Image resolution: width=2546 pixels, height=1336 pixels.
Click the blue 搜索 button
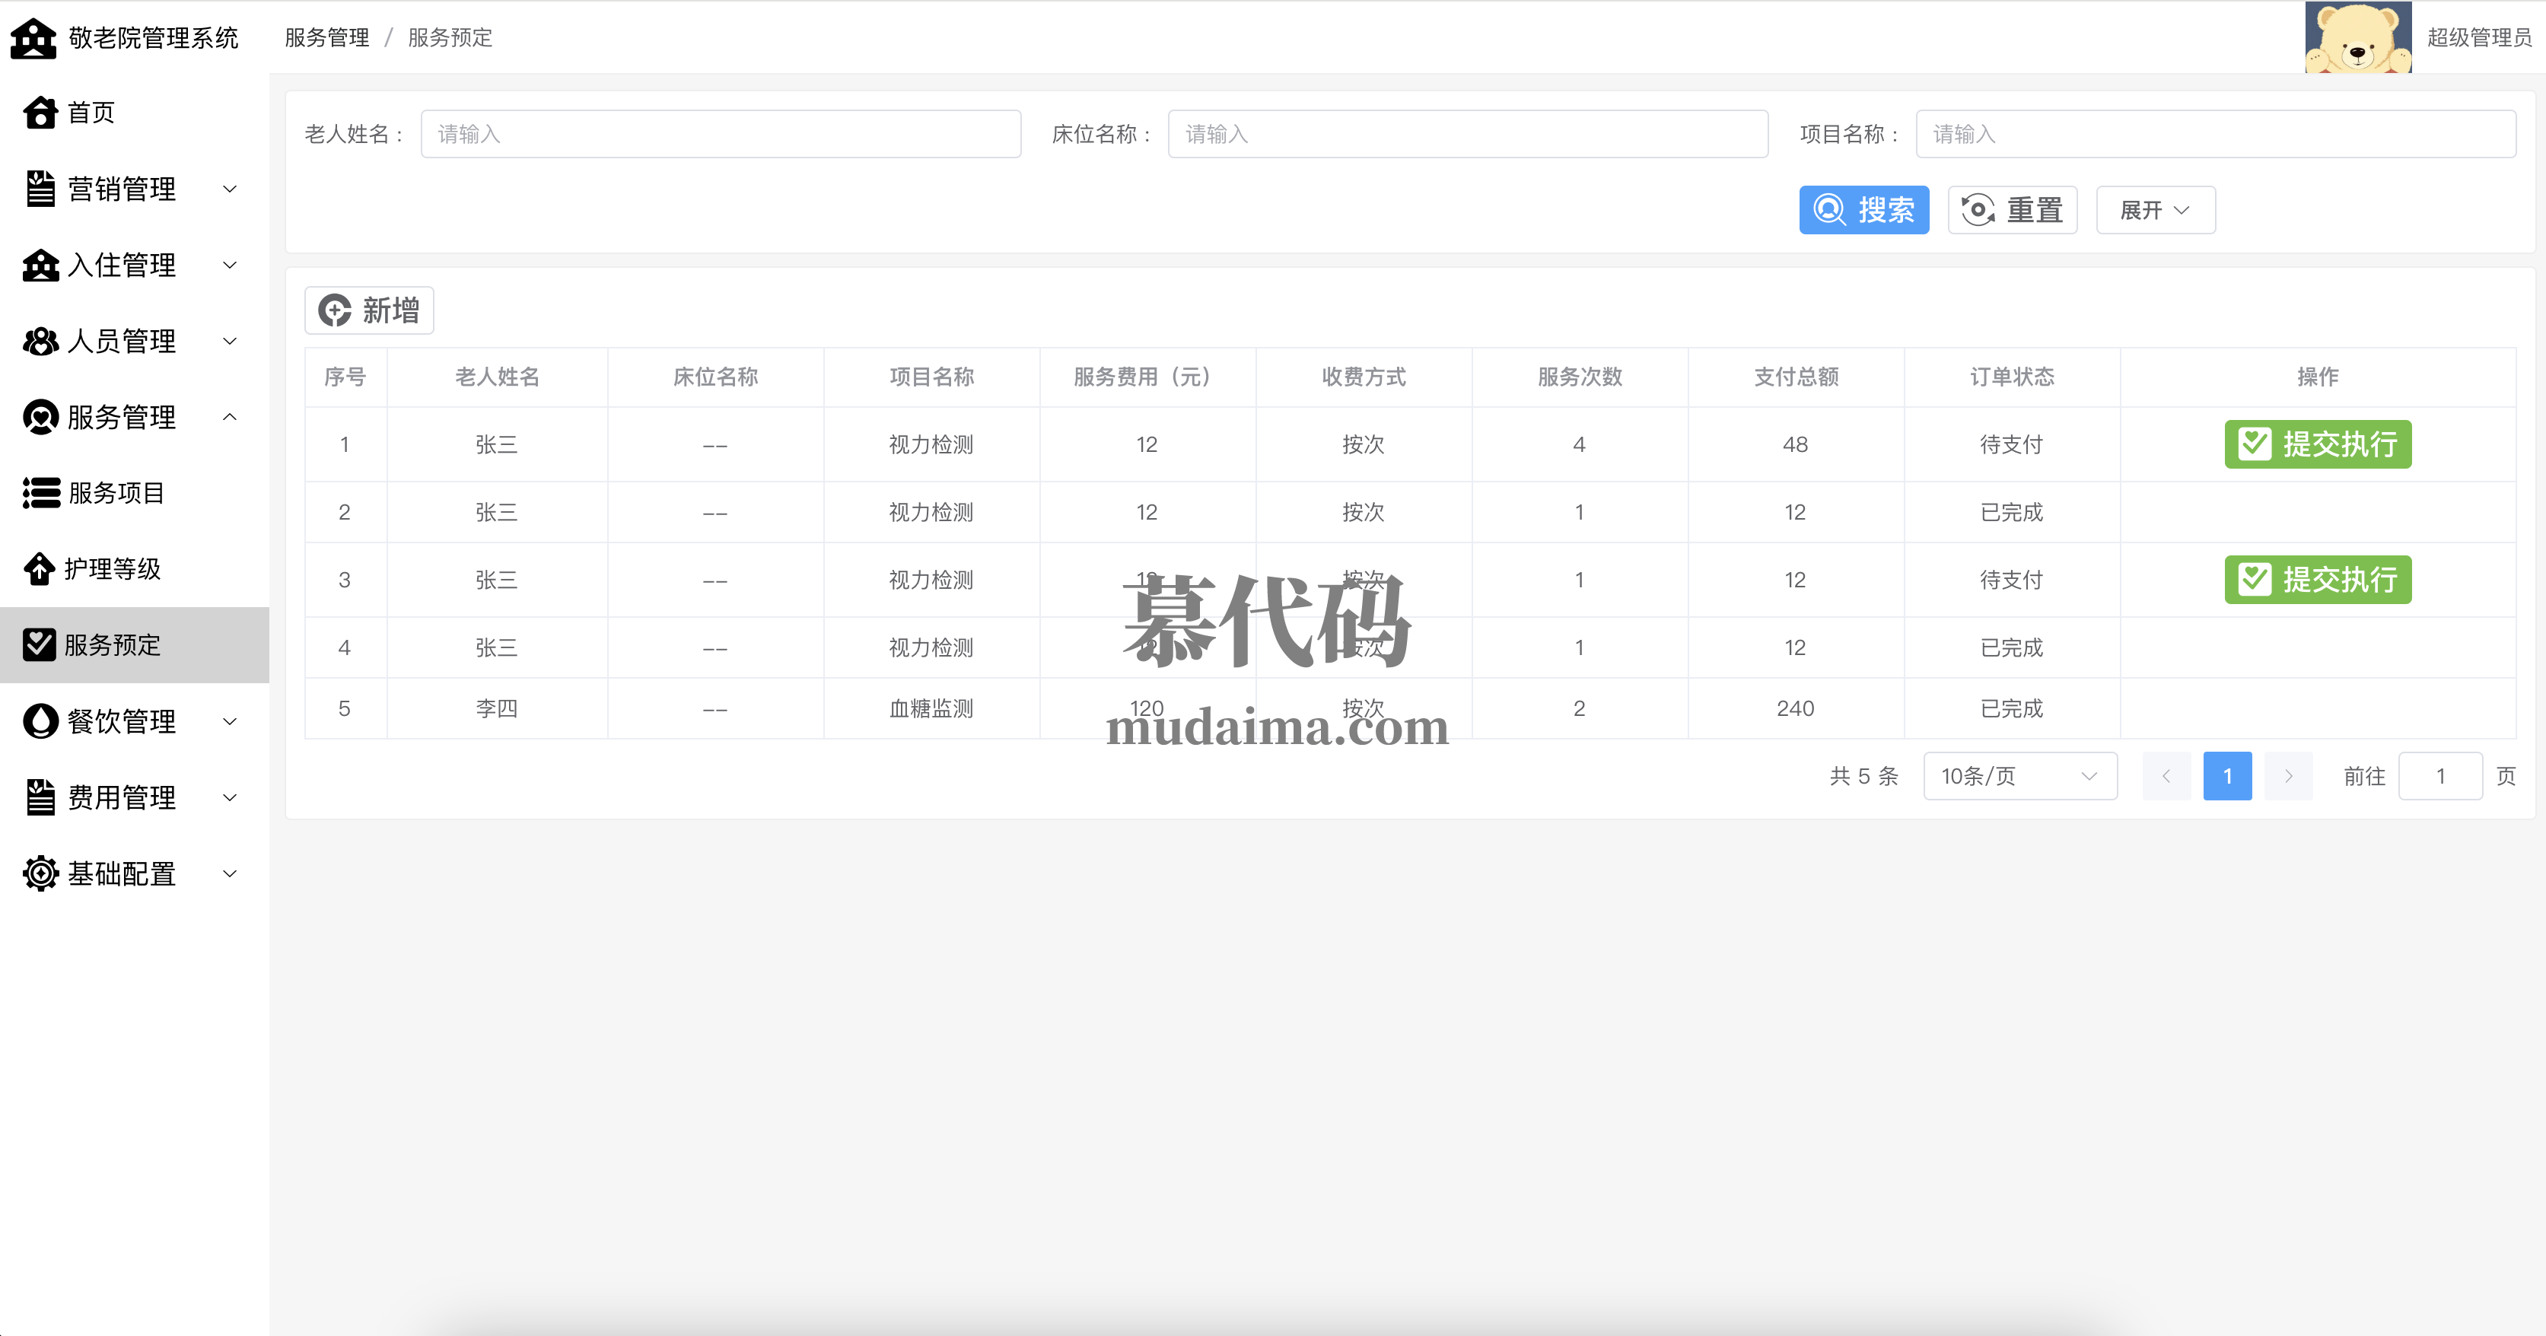tap(1863, 211)
